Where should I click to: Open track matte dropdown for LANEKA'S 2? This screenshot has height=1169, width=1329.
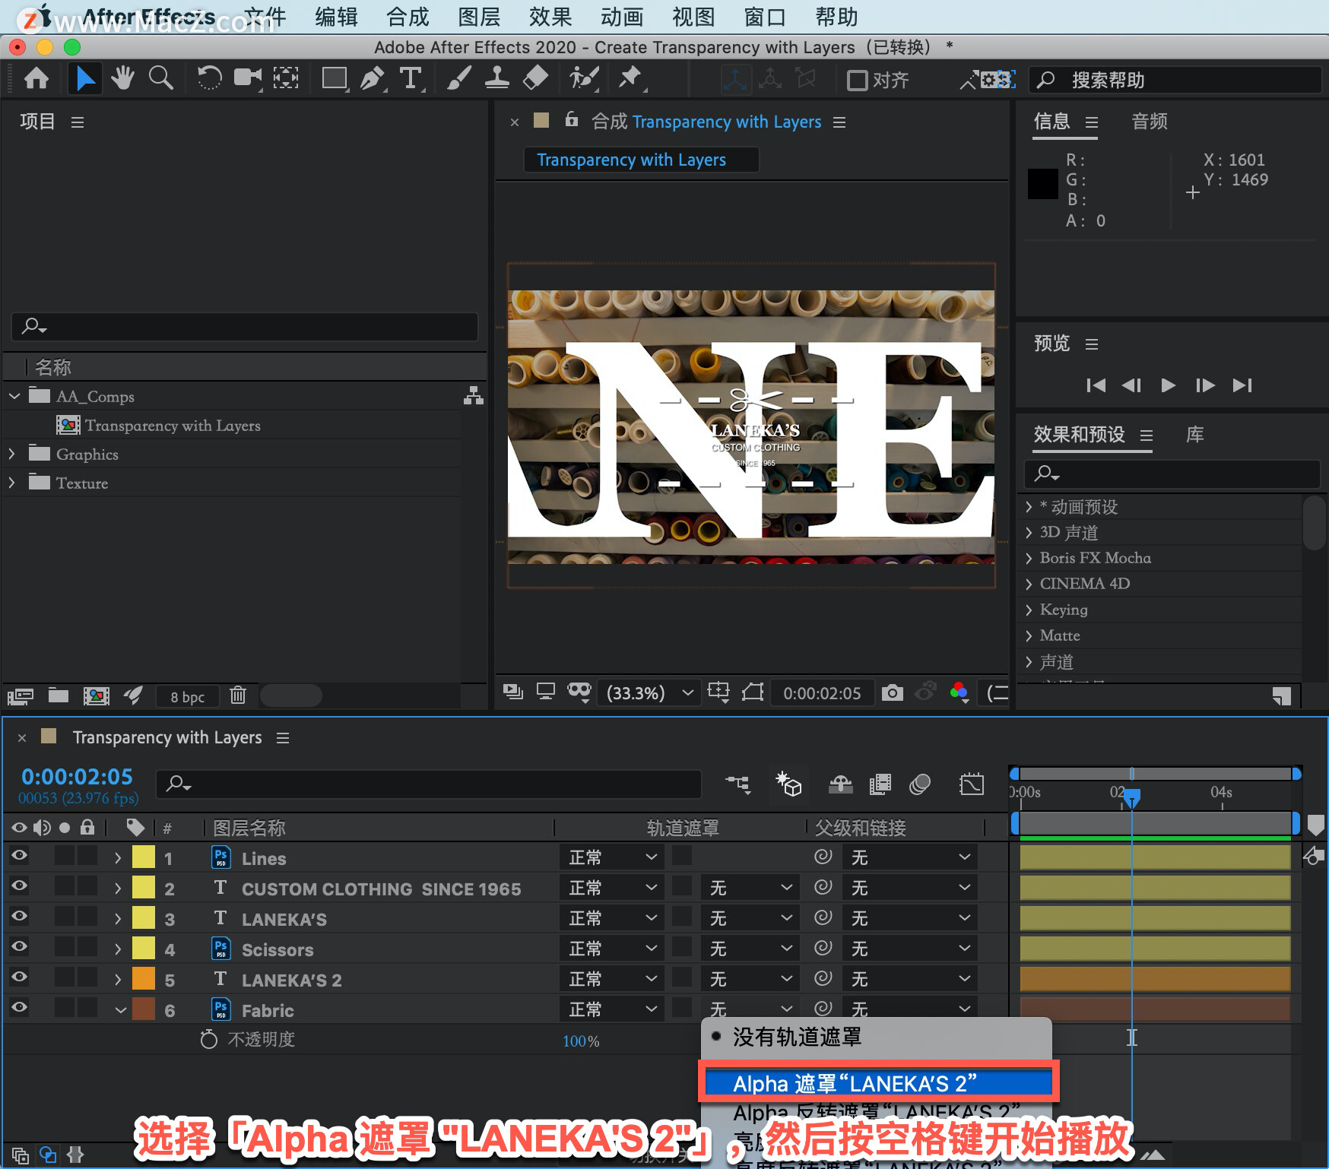(750, 979)
